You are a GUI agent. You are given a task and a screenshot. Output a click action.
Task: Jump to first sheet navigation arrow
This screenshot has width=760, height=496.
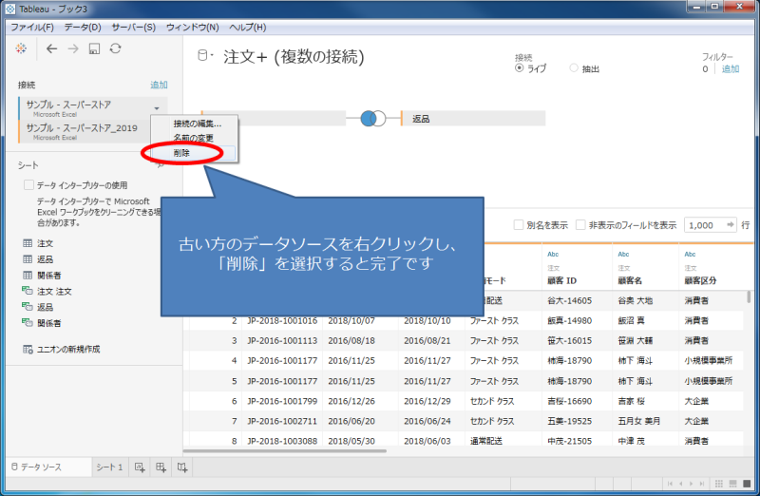click(670, 484)
